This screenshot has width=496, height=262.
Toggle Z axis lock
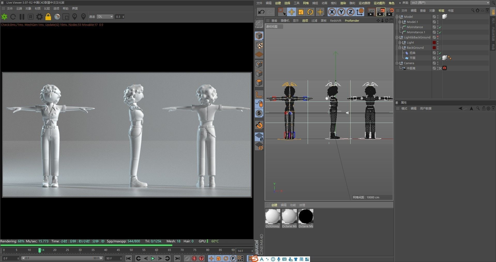[x=351, y=12]
